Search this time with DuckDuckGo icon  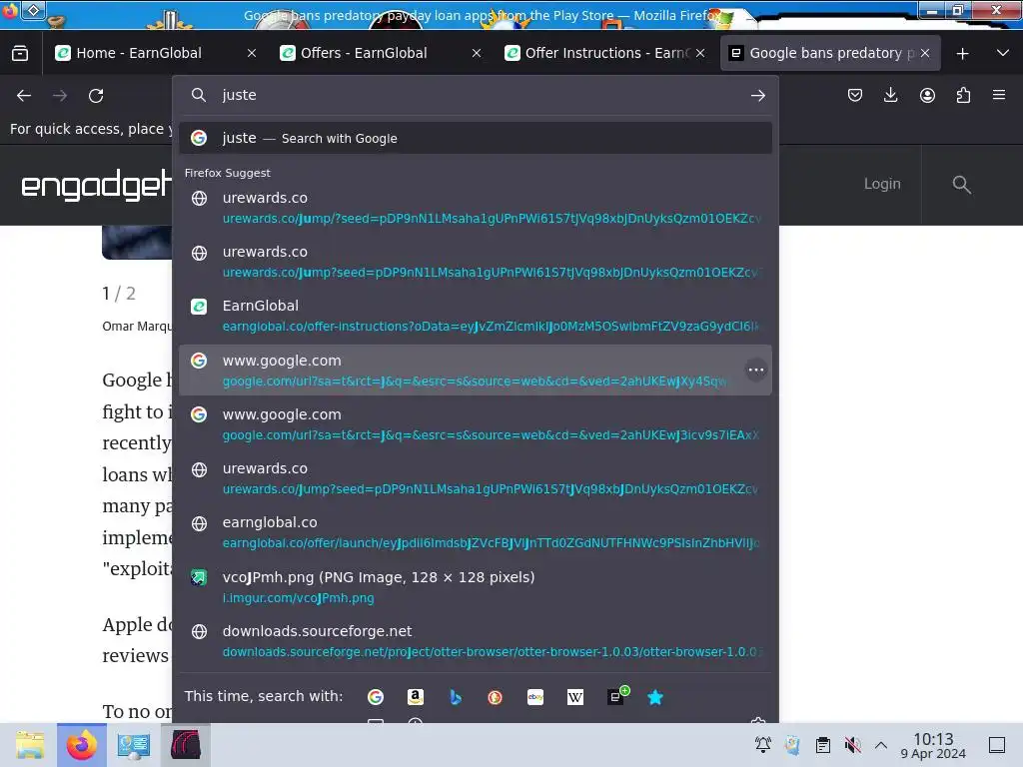point(496,697)
